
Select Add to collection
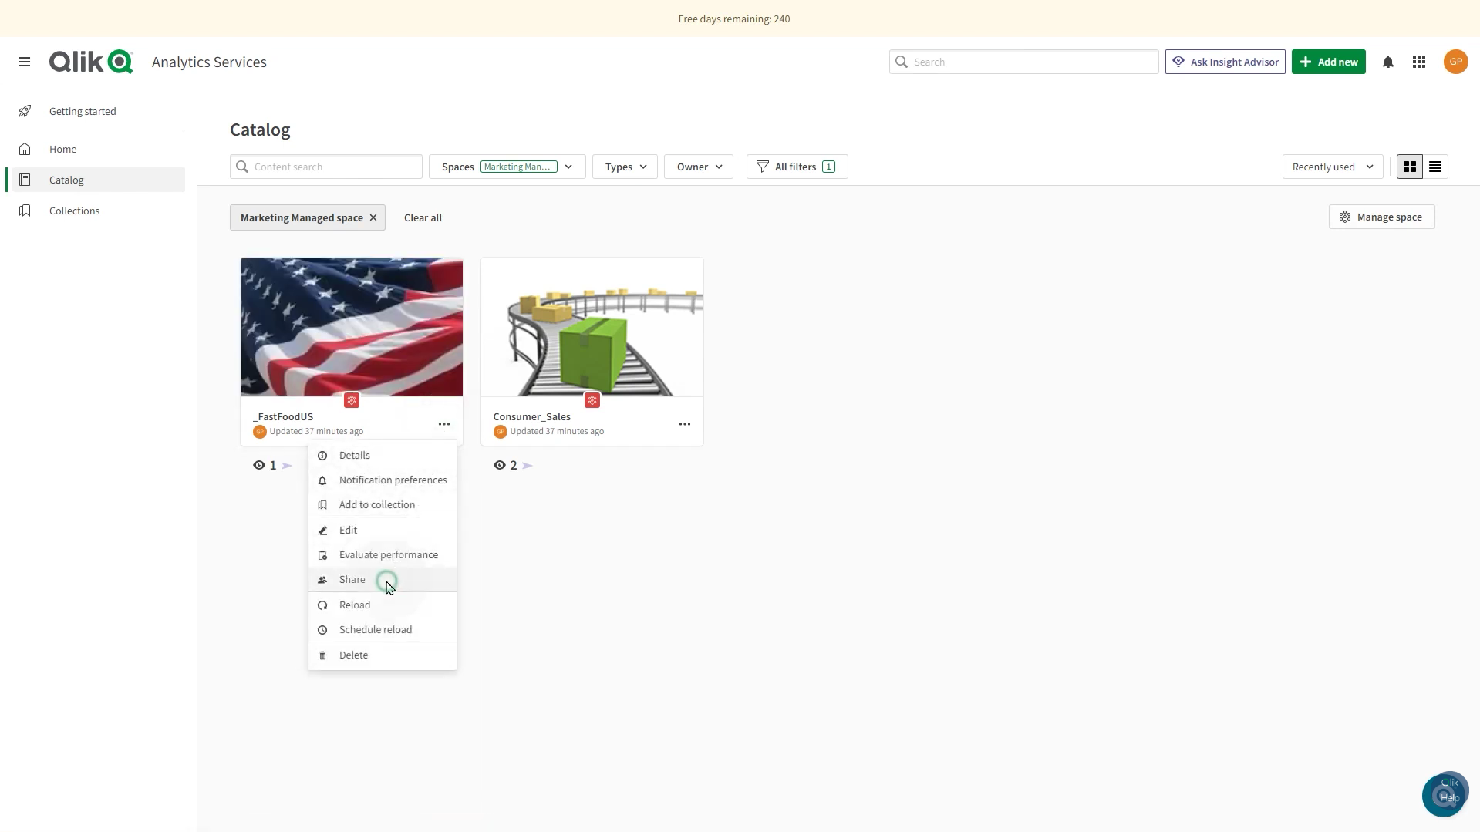point(383,505)
